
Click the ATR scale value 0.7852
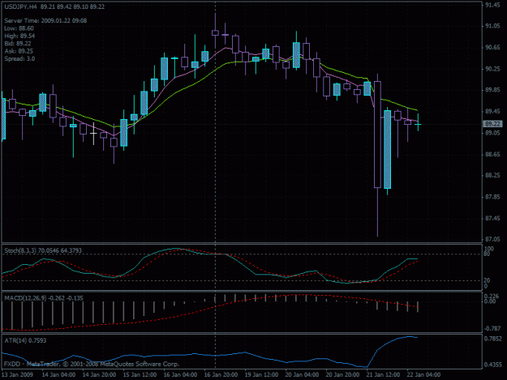tap(493, 339)
